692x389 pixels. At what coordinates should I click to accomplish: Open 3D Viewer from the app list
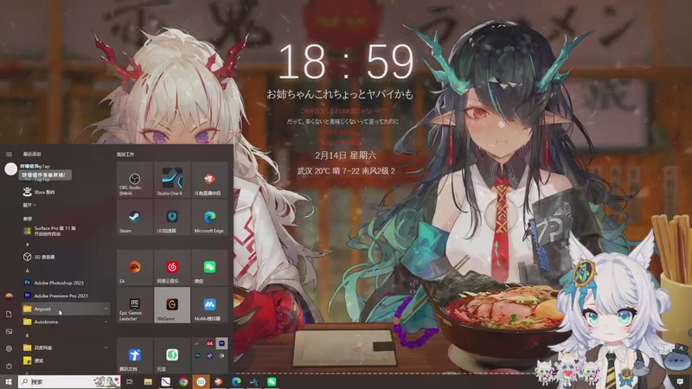pos(66,257)
